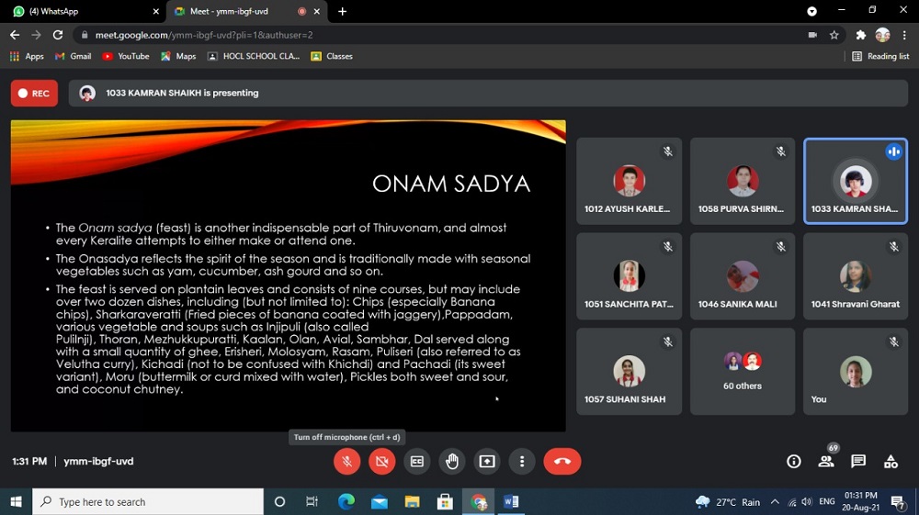Screen dimensions: 919x515
Task: Click the Windows taskbar search box
Action: [x=147, y=502]
